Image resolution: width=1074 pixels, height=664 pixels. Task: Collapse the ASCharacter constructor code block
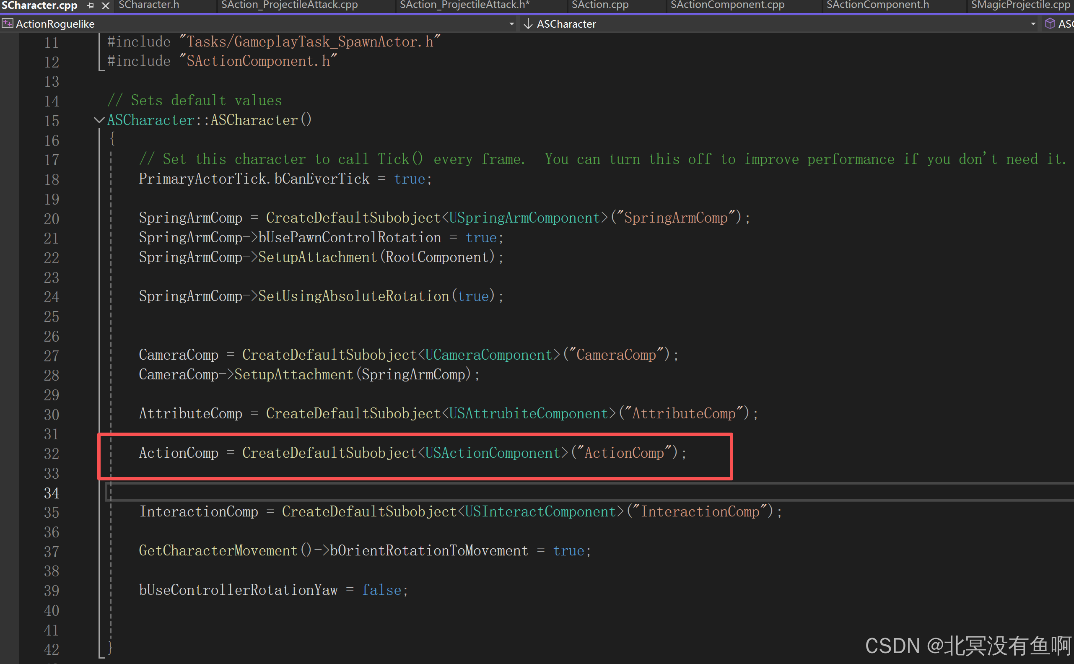click(x=99, y=120)
